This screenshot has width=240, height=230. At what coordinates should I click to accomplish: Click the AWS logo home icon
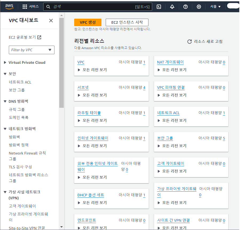tap(9, 7)
